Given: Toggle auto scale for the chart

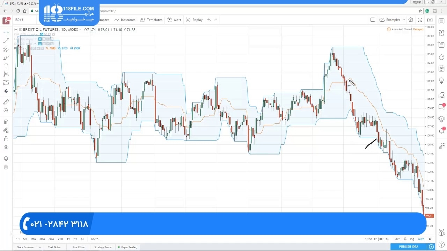Looking at the screenshot, I should pyautogui.click(x=421, y=239).
